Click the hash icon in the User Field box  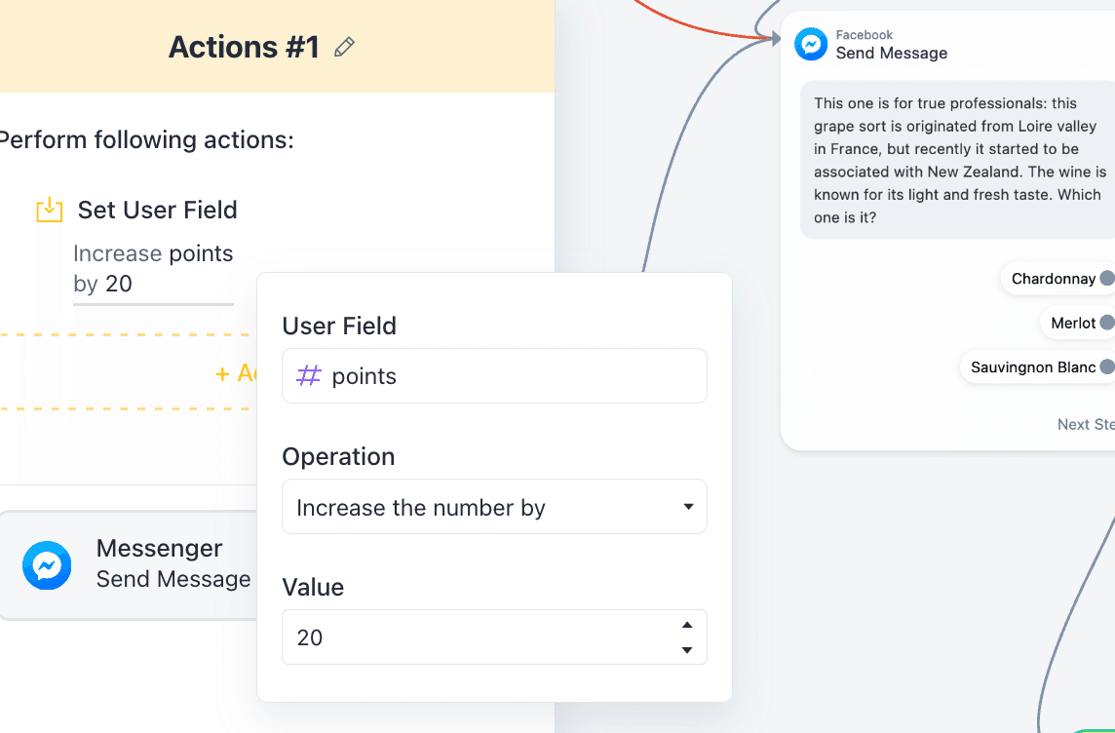tap(308, 376)
